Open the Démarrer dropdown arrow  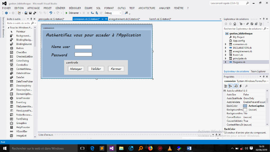coord(80,13)
